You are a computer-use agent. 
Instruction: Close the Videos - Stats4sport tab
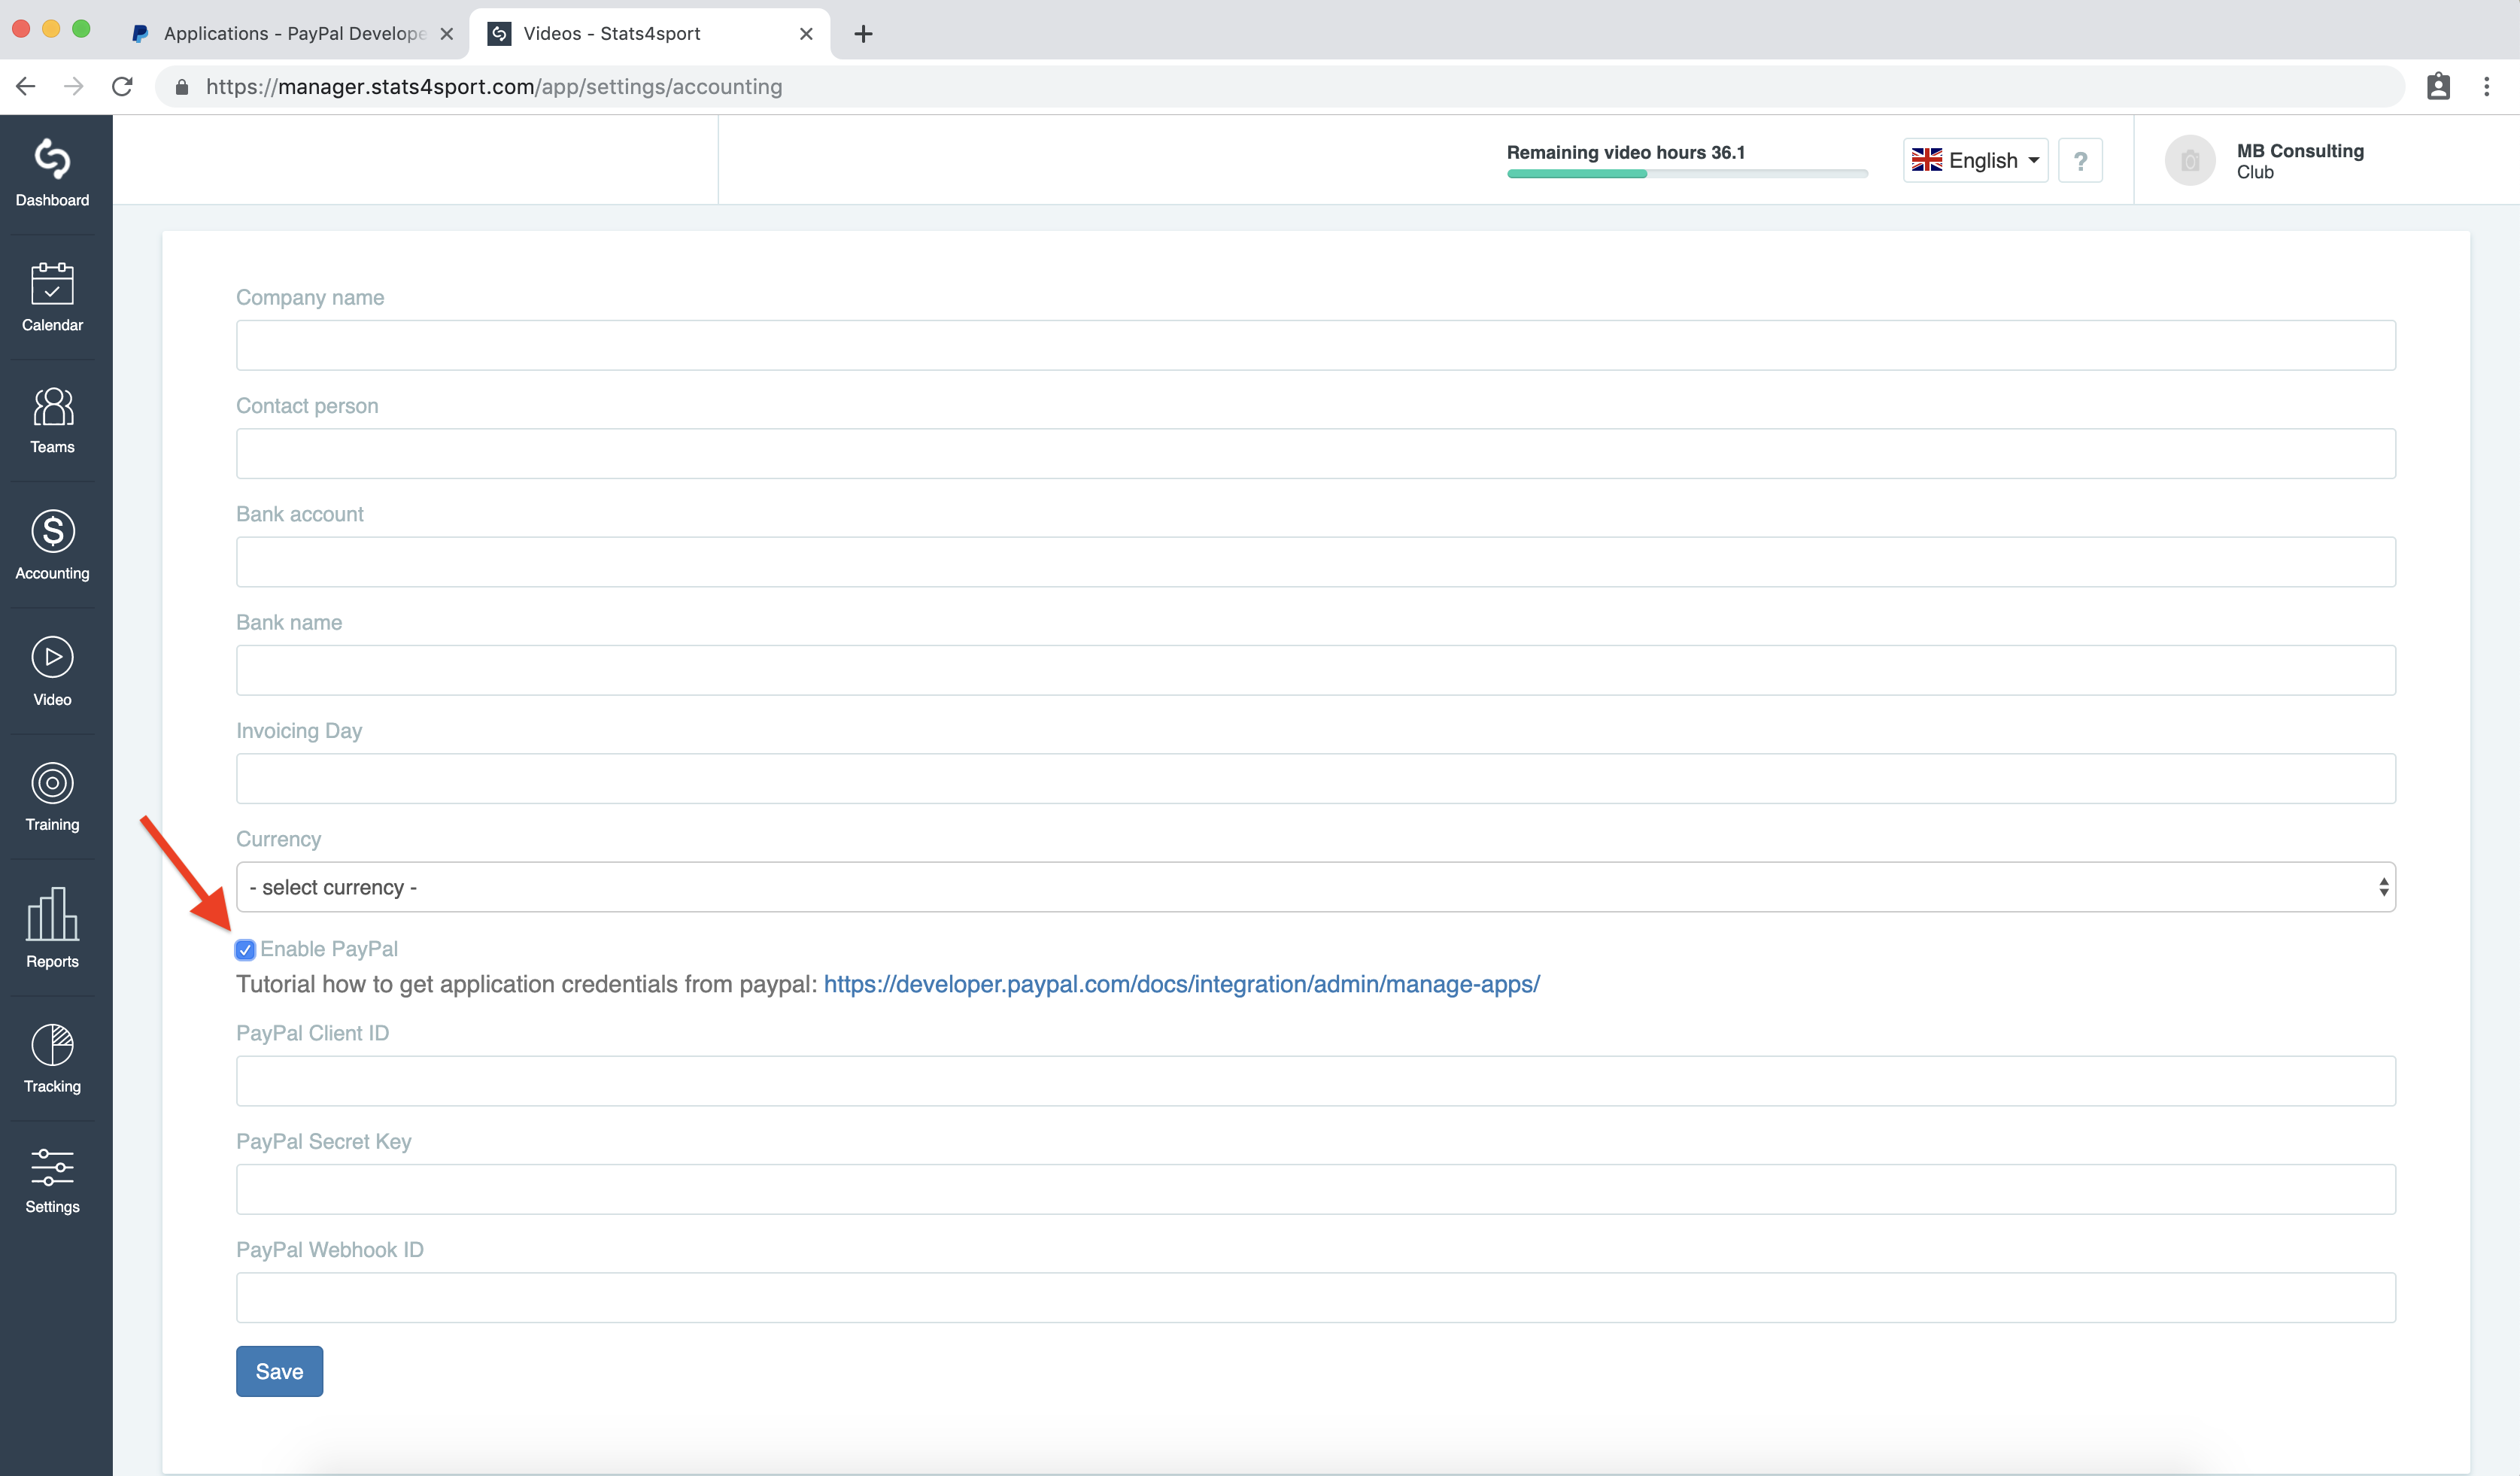coord(806,34)
